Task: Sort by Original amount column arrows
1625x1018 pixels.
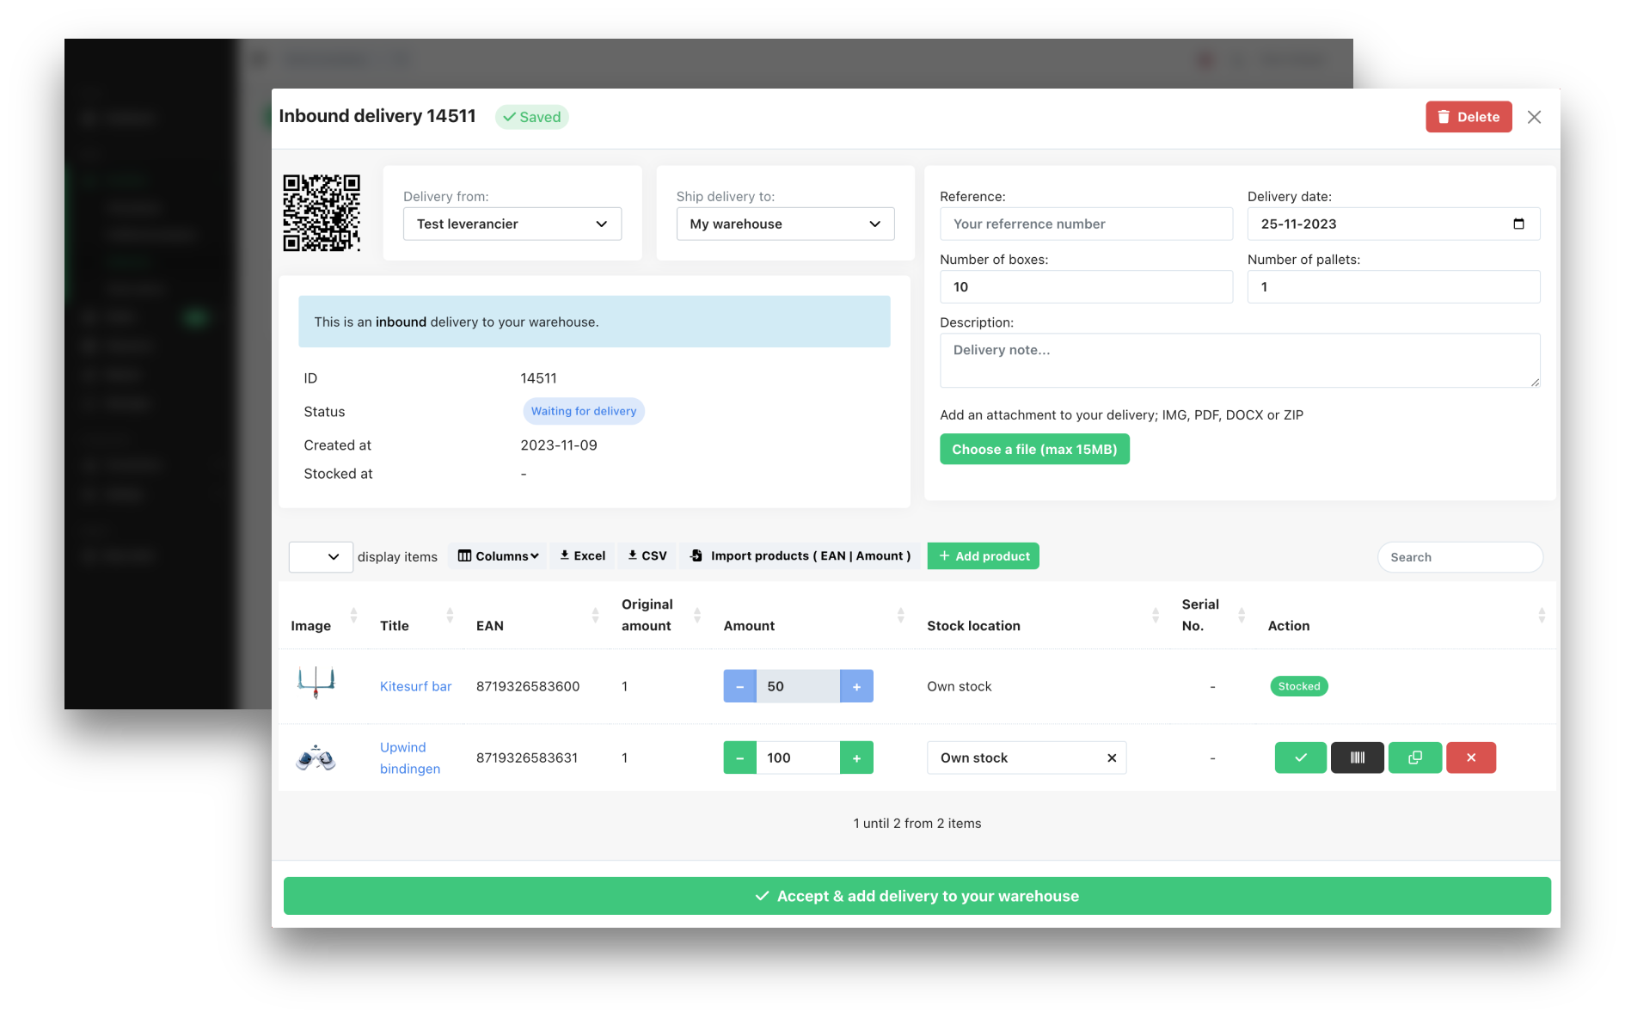Action: pos(697,615)
